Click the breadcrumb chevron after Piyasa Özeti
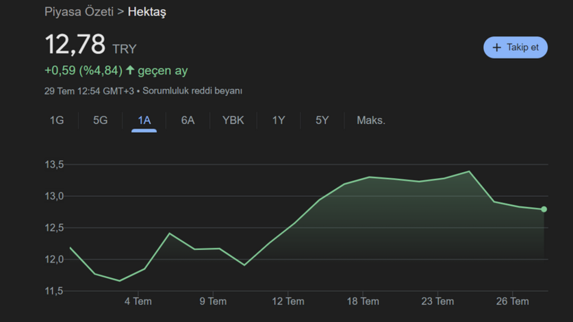 120,12
